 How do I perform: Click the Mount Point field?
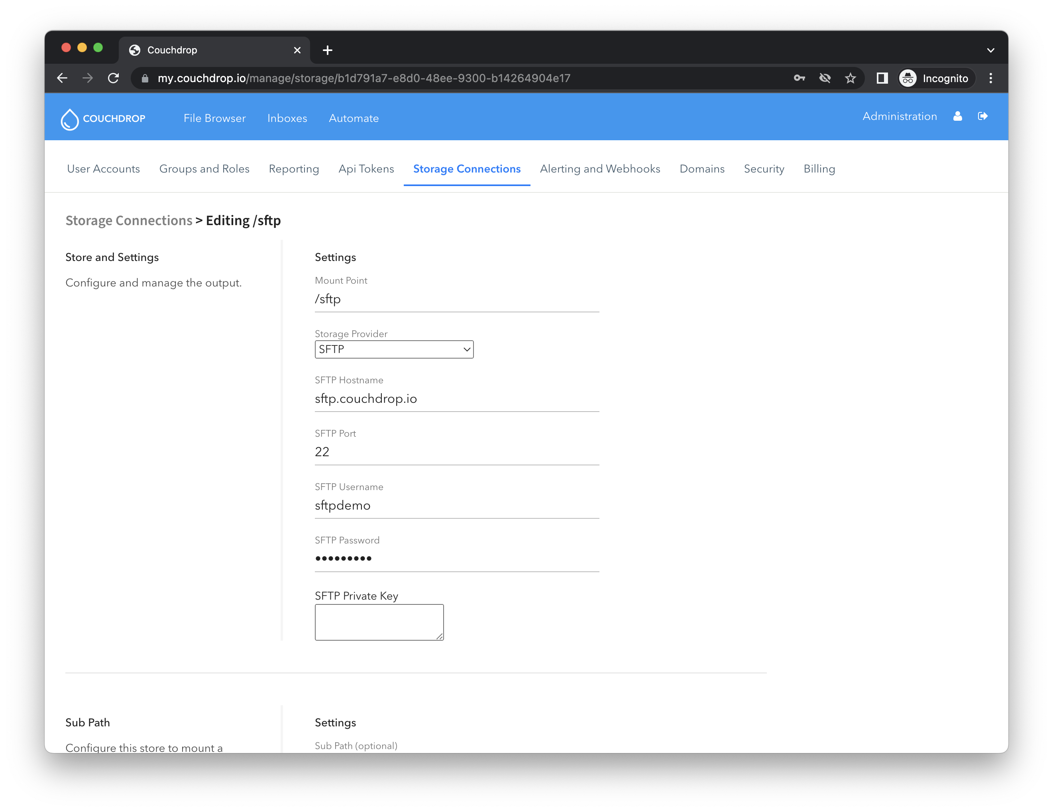(457, 299)
